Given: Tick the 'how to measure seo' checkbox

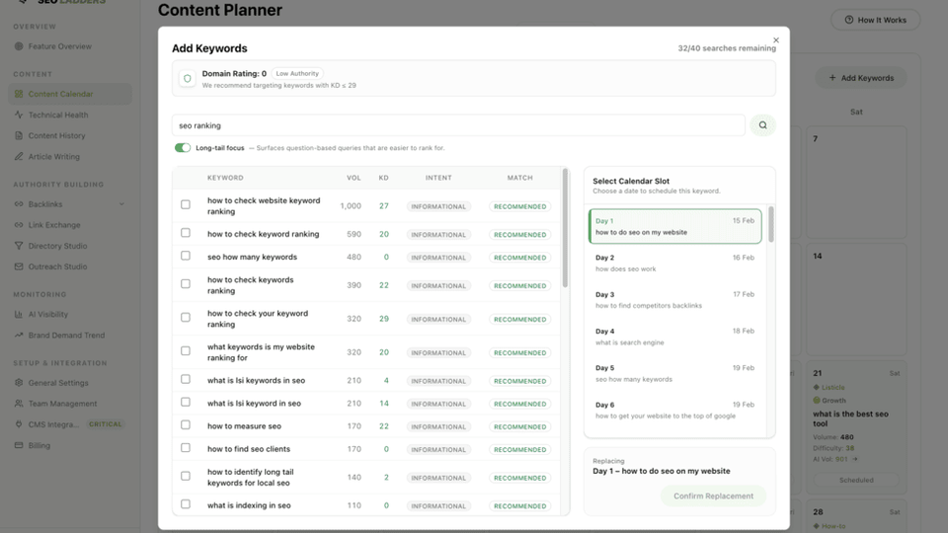Looking at the screenshot, I should [x=186, y=425].
